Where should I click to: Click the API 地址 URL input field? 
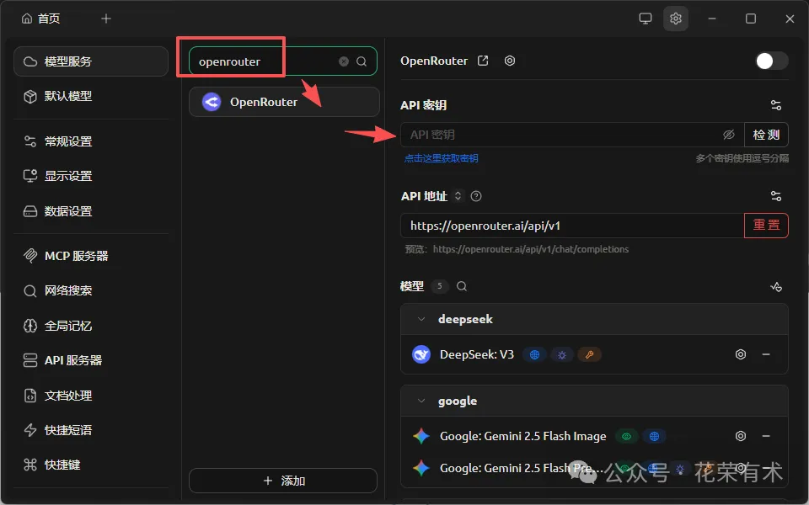pyautogui.click(x=572, y=226)
